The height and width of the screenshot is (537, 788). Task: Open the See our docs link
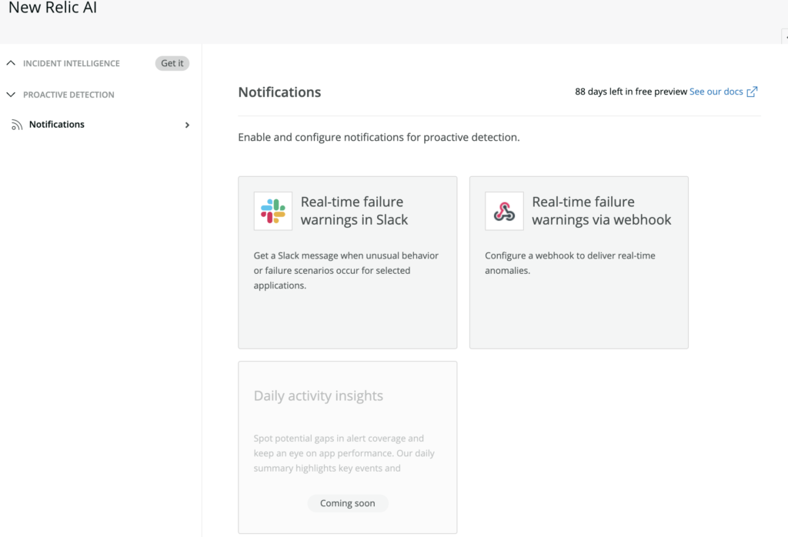click(x=716, y=92)
